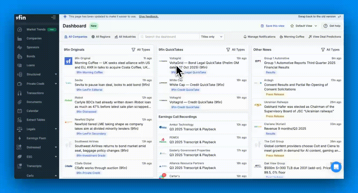The image size is (358, 193).
Task: Expand the Legals menu chevron
Action: [56, 129]
